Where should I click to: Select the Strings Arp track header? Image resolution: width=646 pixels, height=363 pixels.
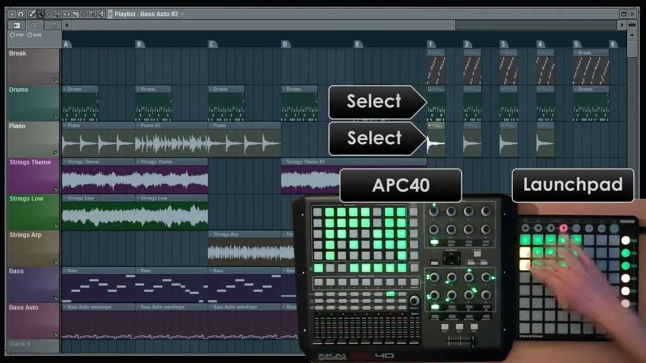point(33,248)
